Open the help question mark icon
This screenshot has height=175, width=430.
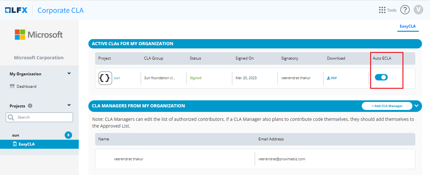pyautogui.click(x=405, y=10)
